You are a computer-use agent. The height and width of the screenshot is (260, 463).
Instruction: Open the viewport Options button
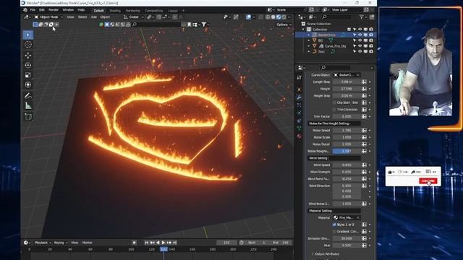(284, 25)
